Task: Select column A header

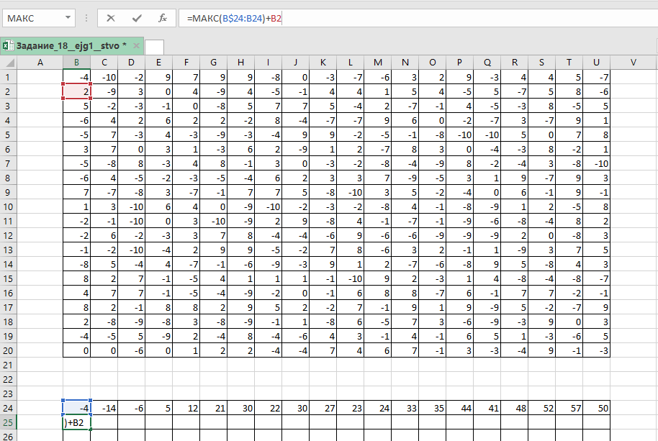Action: [x=40, y=63]
